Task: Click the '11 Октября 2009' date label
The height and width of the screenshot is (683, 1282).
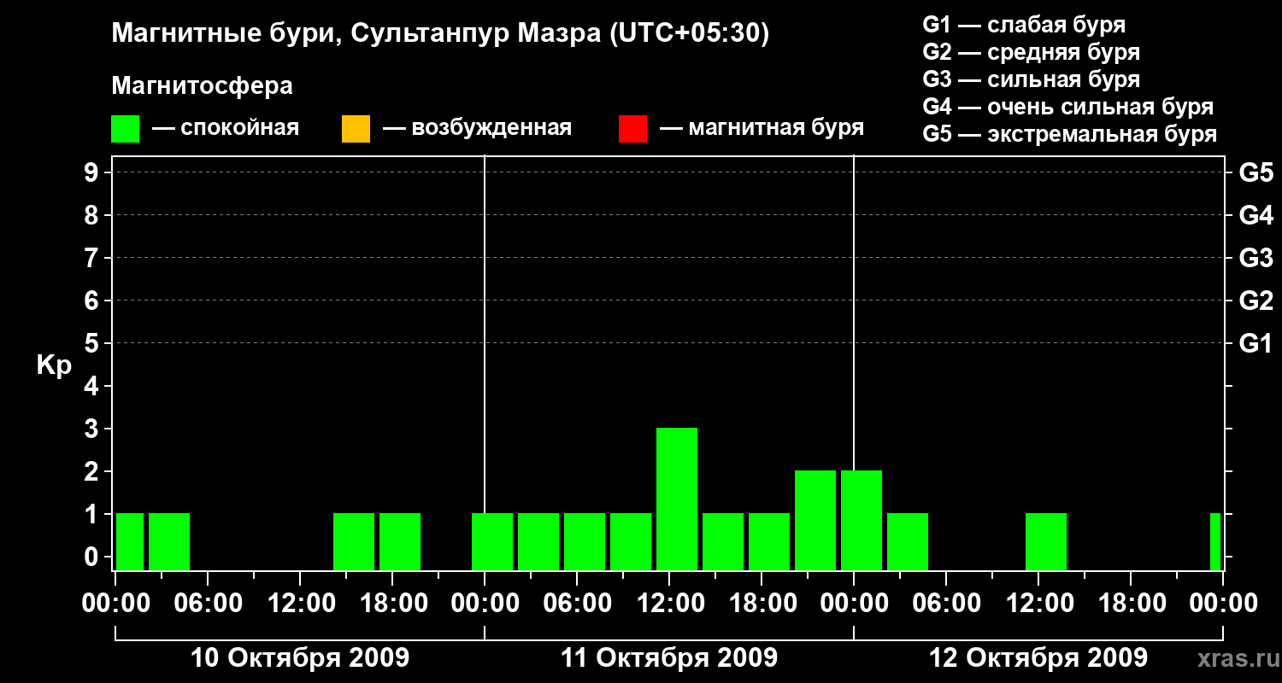Action: (669, 658)
